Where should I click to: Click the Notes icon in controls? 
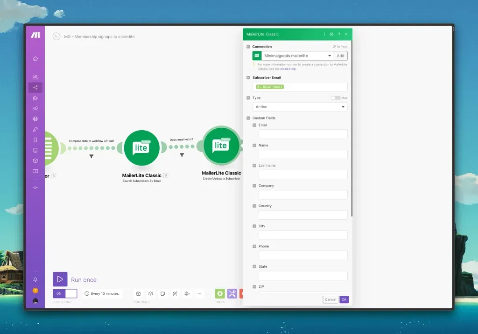coord(163,294)
